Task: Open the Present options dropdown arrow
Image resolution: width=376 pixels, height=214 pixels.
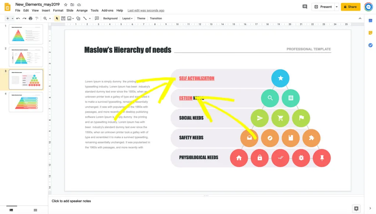Action: 337,7
